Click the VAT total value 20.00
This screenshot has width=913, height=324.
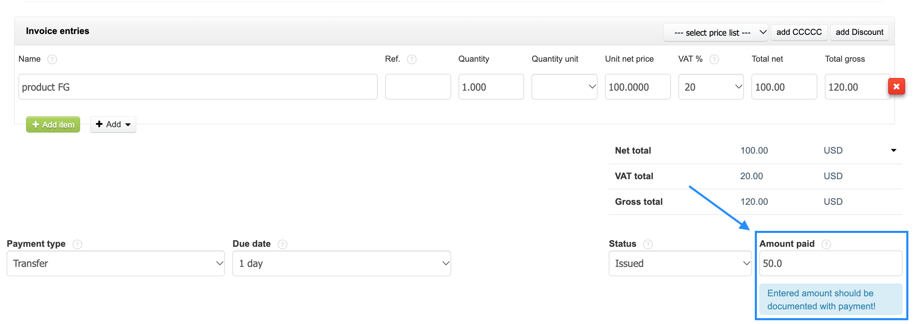click(751, 176)
